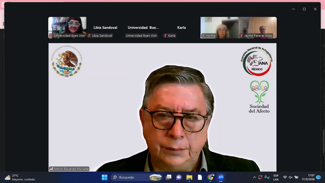325x183 pixels.
Task: Click the muted volume tray icon
Action: point(291,177)
